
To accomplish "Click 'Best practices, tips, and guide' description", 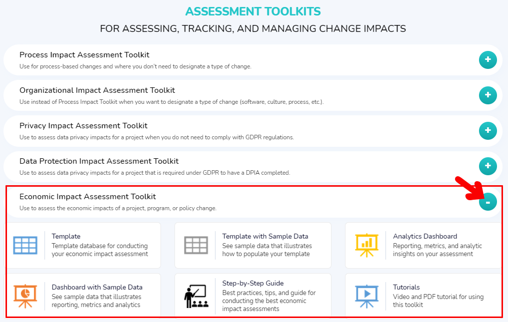I will coord(269,301).
